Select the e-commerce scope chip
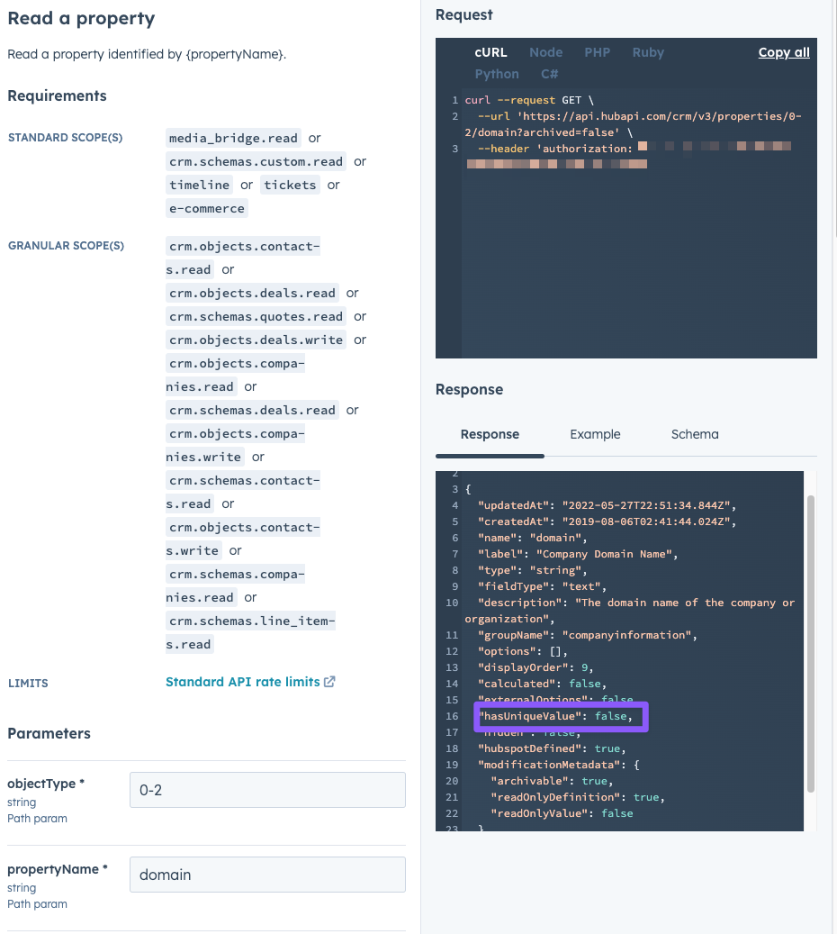 click(206, 208)
